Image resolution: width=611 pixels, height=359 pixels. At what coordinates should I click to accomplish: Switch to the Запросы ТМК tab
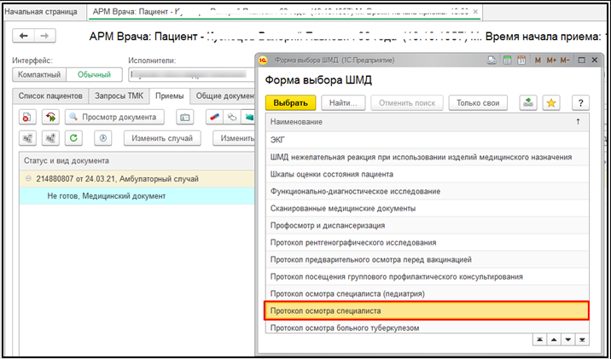tap(119, 96)
